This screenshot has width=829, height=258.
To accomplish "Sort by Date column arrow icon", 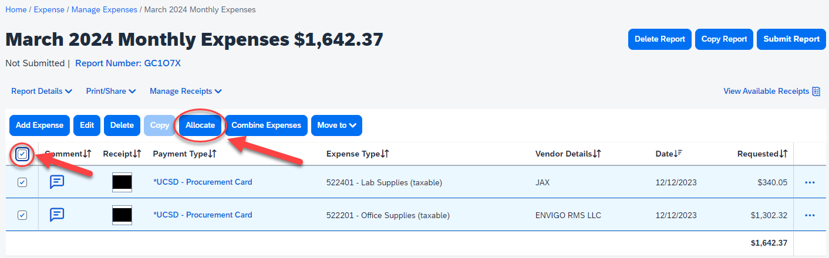I will click(679, 154).
